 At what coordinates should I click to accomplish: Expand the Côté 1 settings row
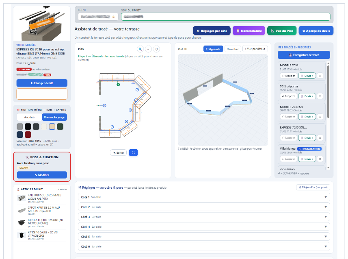tap(204, 197)
